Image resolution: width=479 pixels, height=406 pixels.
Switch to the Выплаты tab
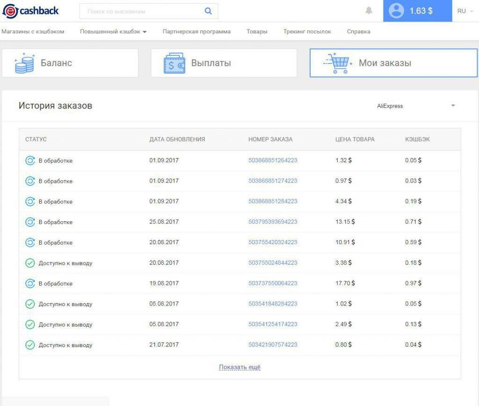tap(224, 63)
